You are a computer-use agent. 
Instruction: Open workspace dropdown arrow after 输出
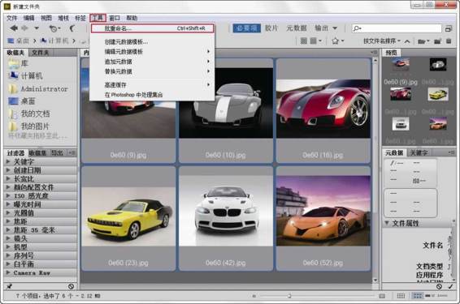(x=335, y=28)
